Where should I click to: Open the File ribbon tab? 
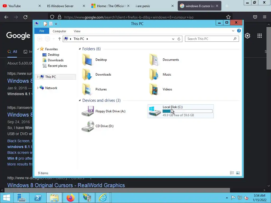[42, 31]
